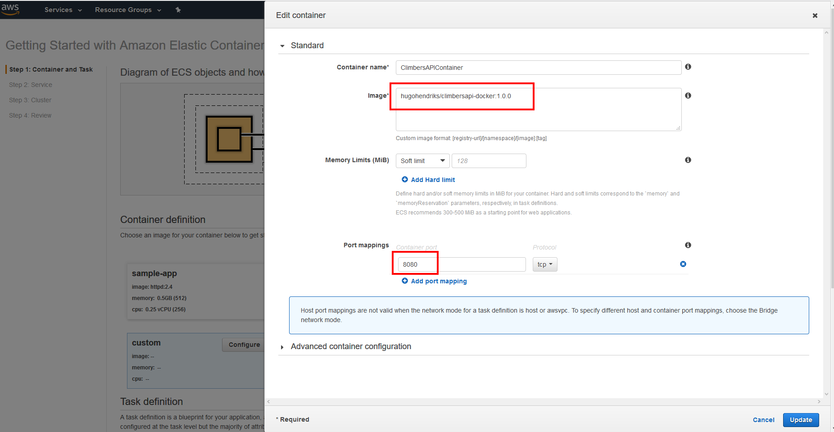The height and width of the screenshot is (432, 834).
Task: Remove the 8080 port mapping with the x icon
Action: pyautogui.click(x=683, y=264)
